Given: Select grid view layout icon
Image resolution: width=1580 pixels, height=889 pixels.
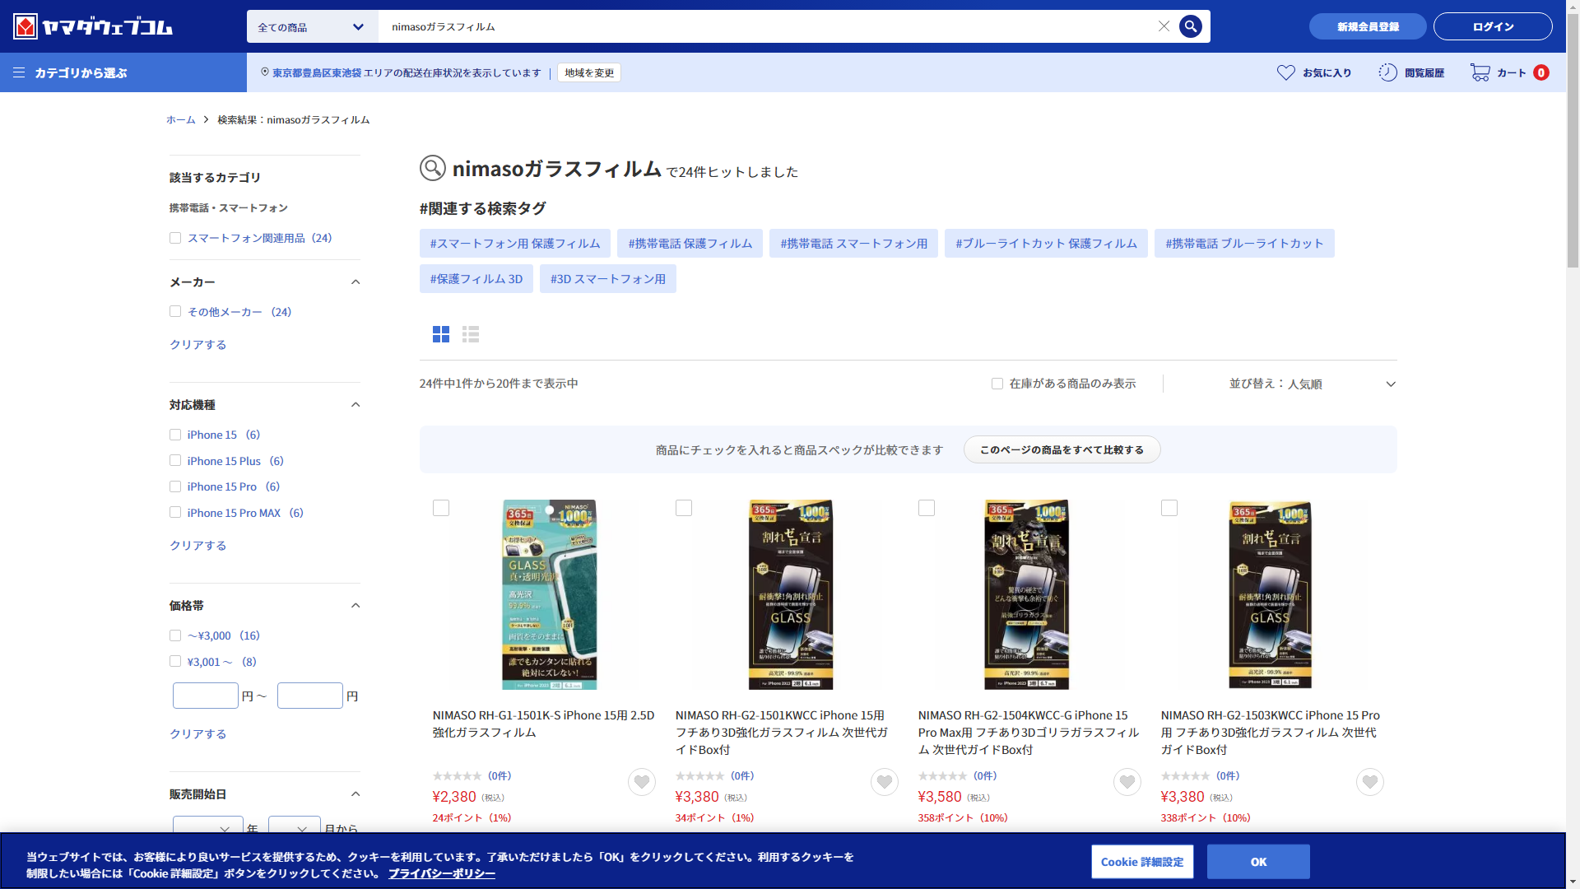Looking at the screenshot, I should pos(441,334).
